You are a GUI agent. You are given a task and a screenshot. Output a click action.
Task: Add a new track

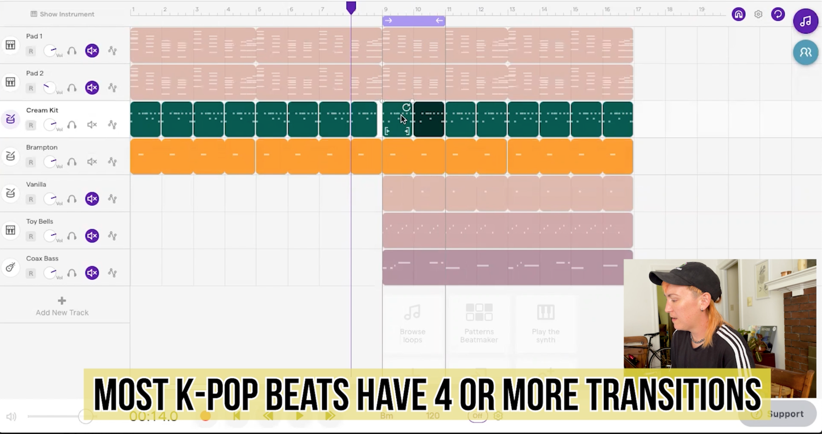click(x=61, y=305)
